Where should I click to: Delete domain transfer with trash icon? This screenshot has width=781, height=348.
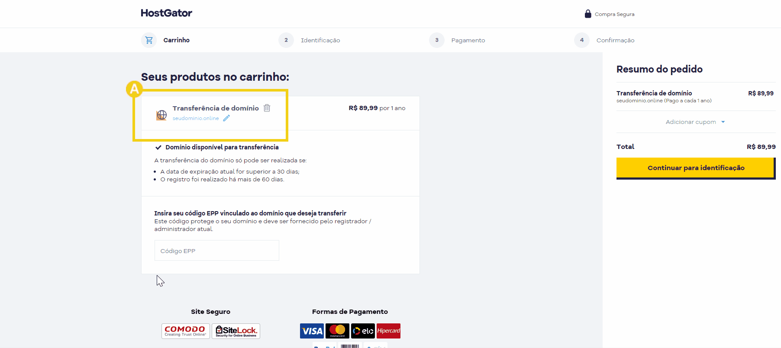[x=267, y=108]
